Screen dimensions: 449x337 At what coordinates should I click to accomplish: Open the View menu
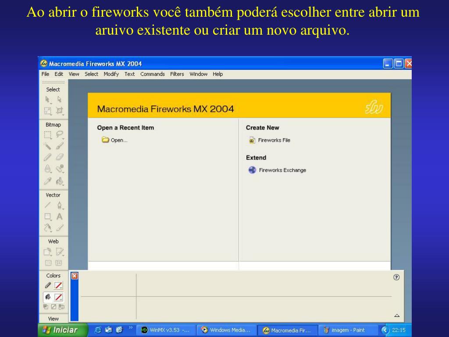click(74, 74)
